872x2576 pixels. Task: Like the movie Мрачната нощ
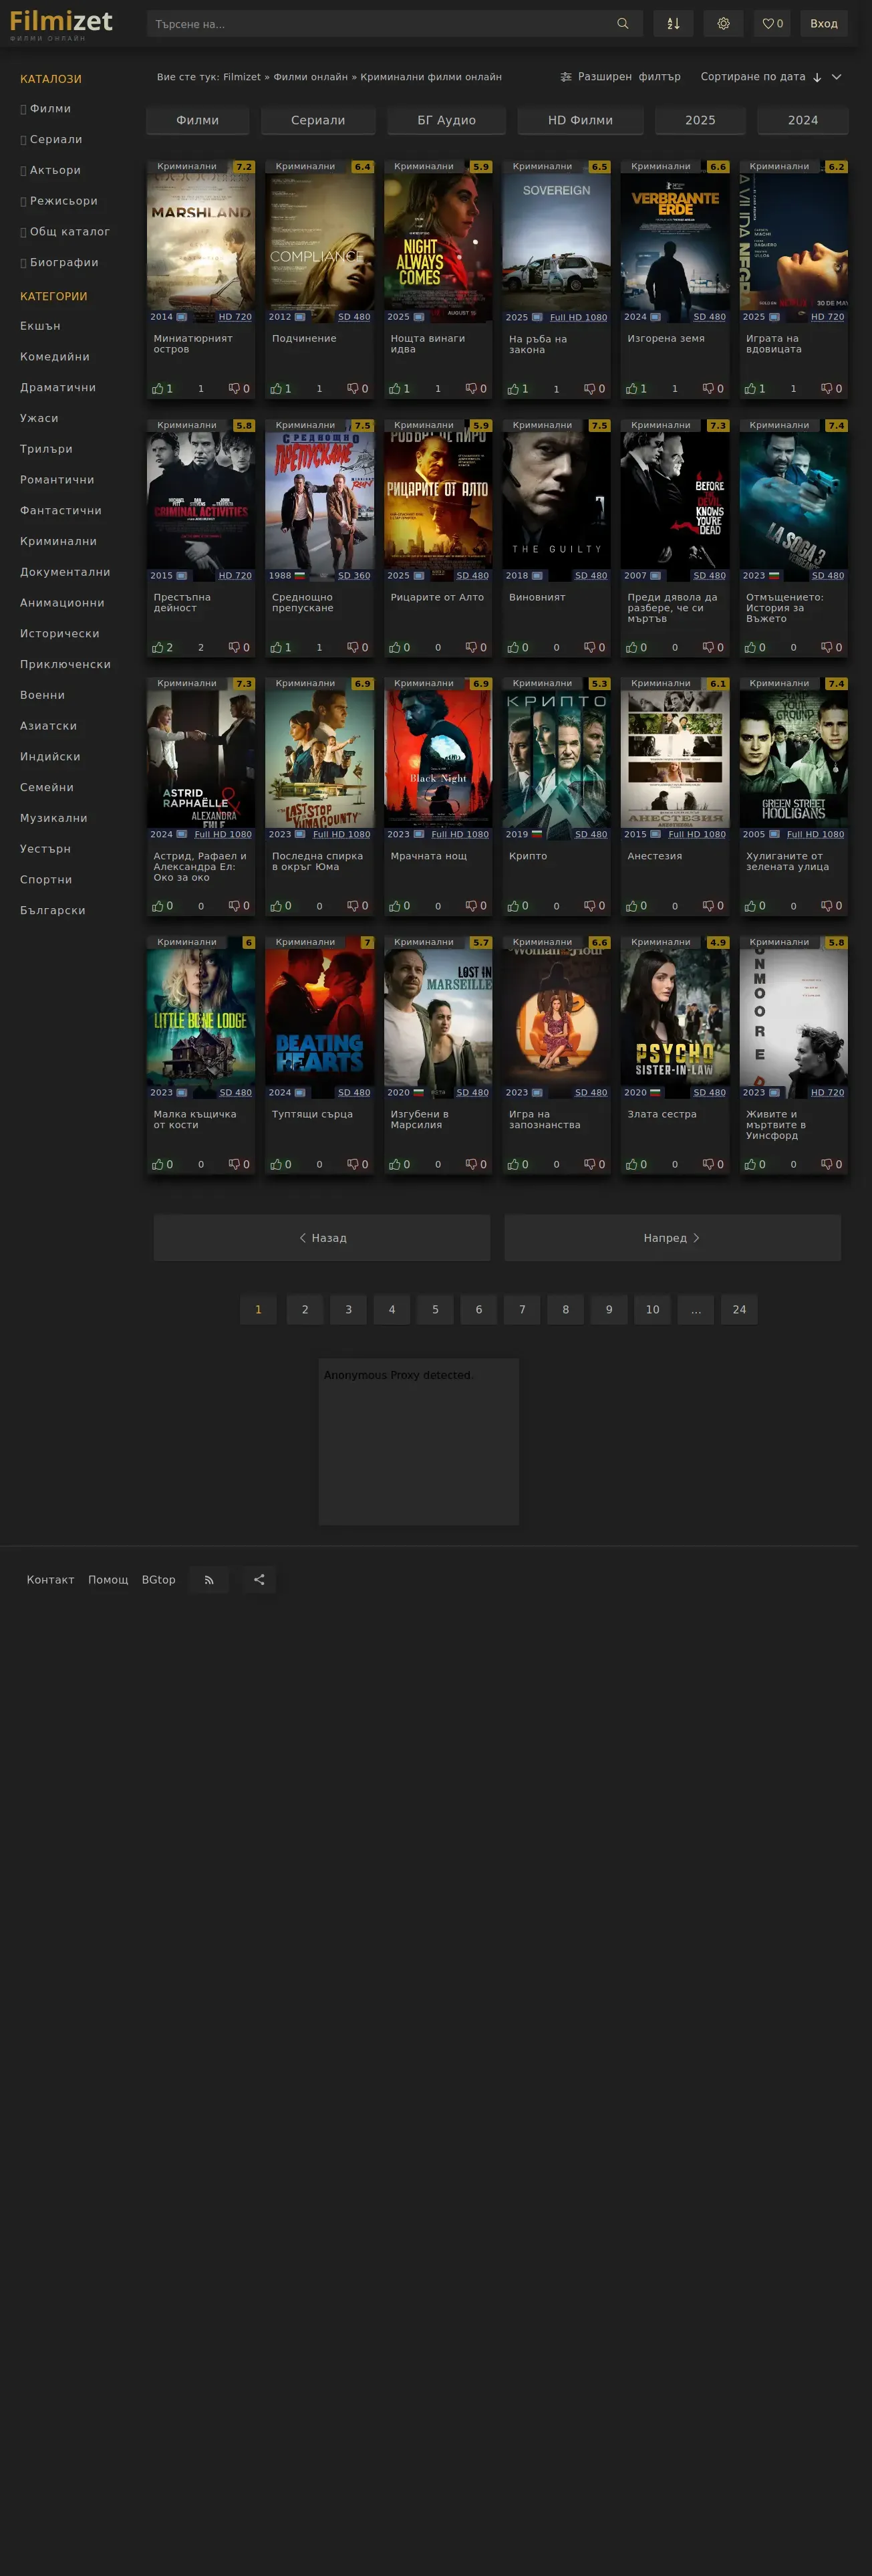[394, 906]
